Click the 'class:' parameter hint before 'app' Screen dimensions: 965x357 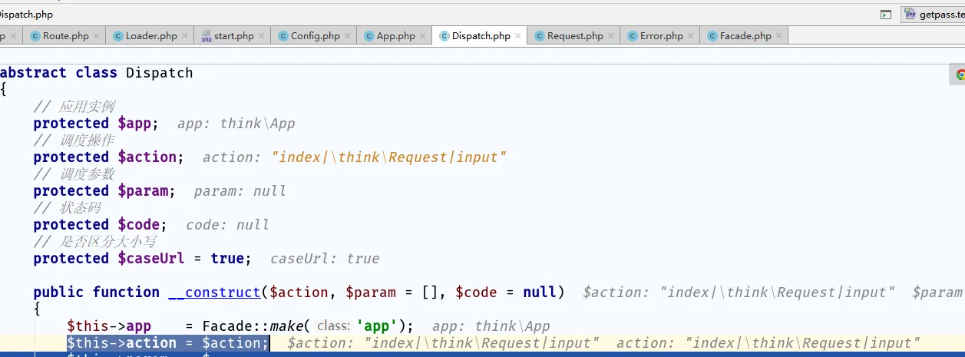[333, 326]
